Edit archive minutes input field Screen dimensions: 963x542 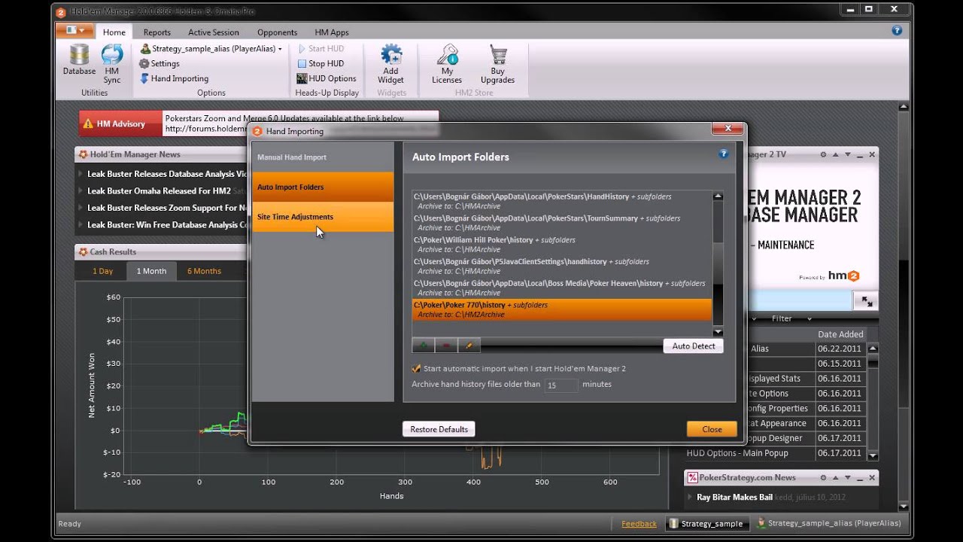click(x=561, y=385)
